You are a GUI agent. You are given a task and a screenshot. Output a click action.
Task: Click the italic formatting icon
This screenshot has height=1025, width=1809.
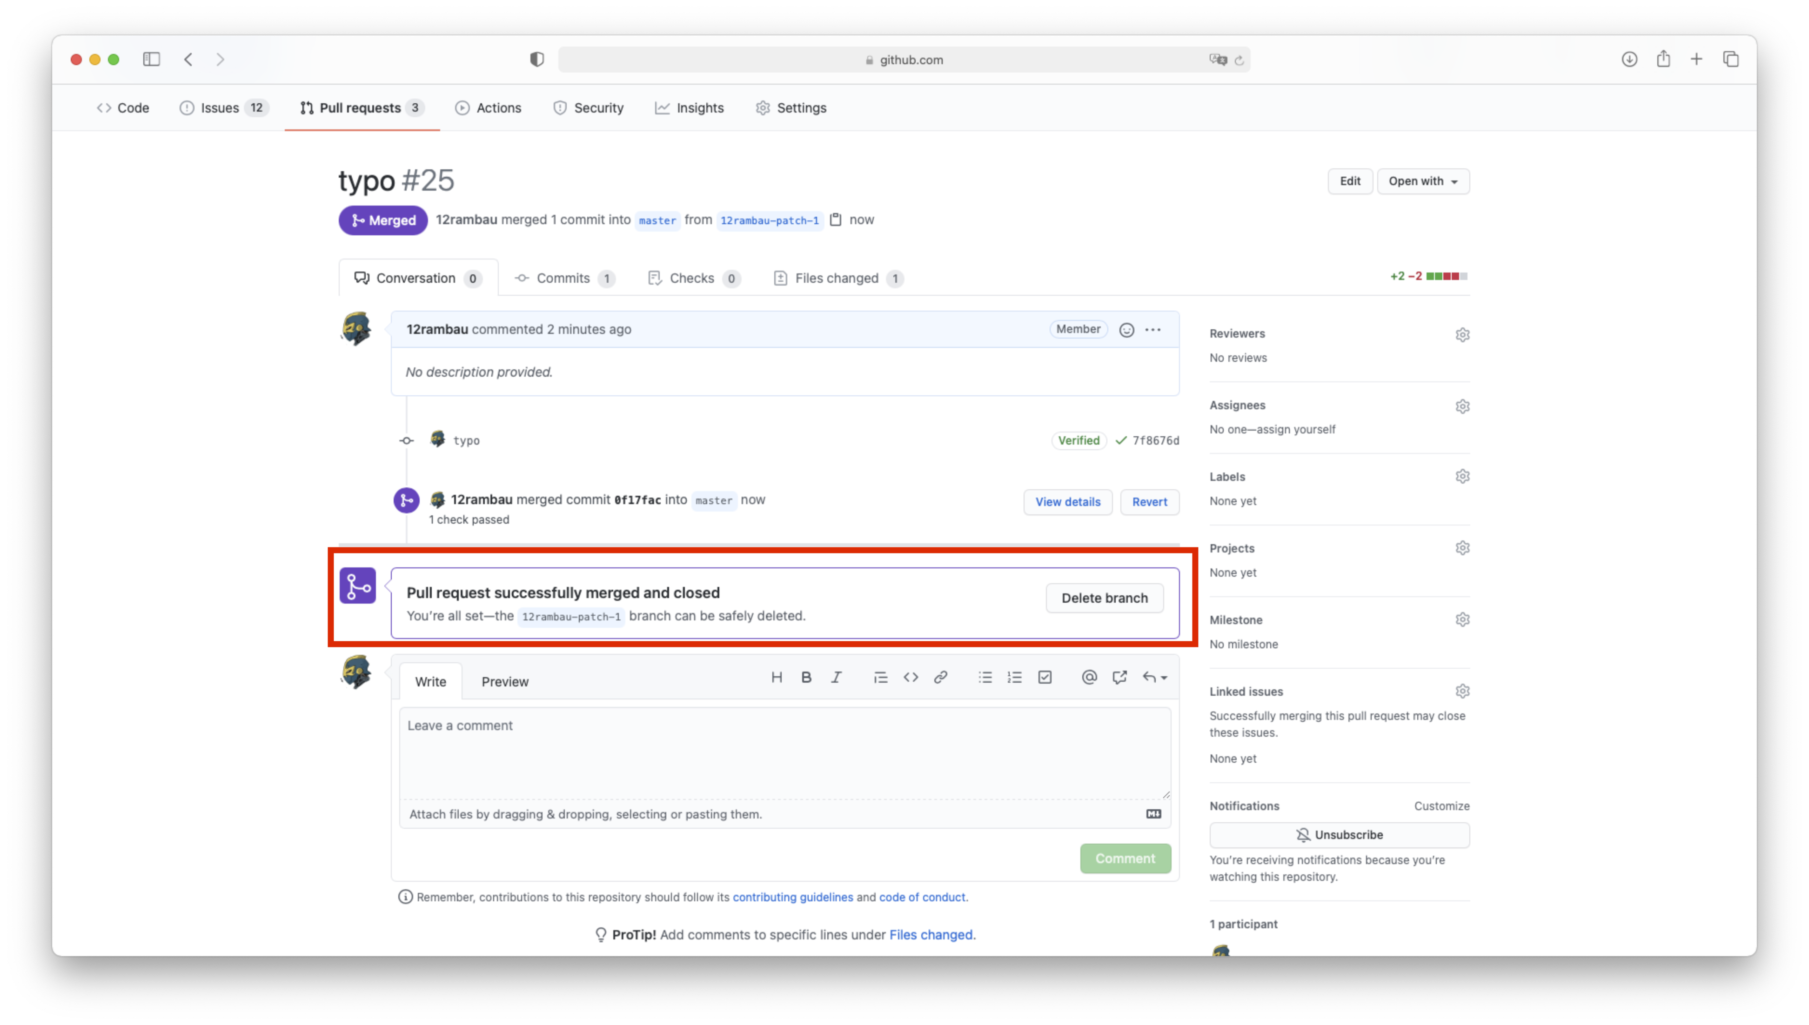[836, 677]
